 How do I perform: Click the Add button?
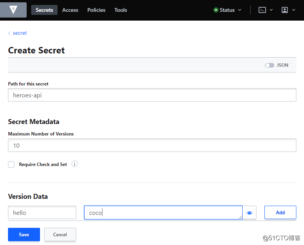[280, 212]
